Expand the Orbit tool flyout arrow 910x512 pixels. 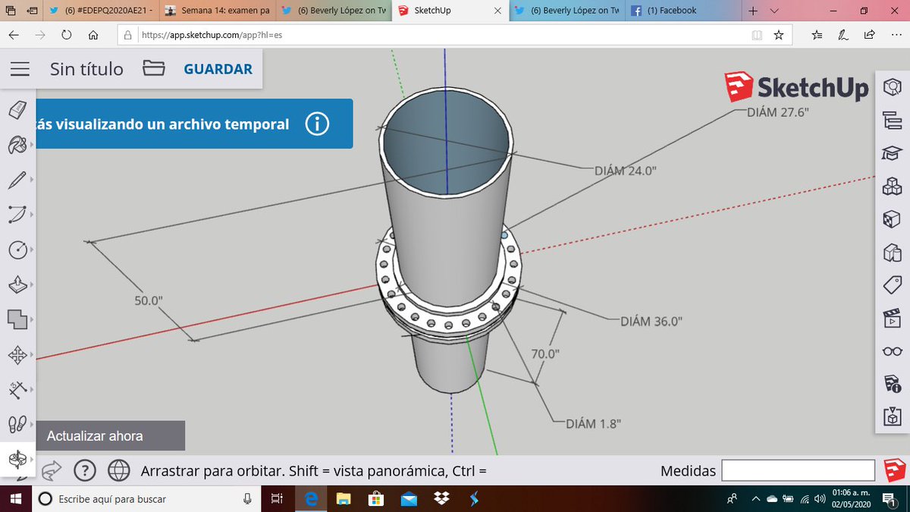point(32,458)
